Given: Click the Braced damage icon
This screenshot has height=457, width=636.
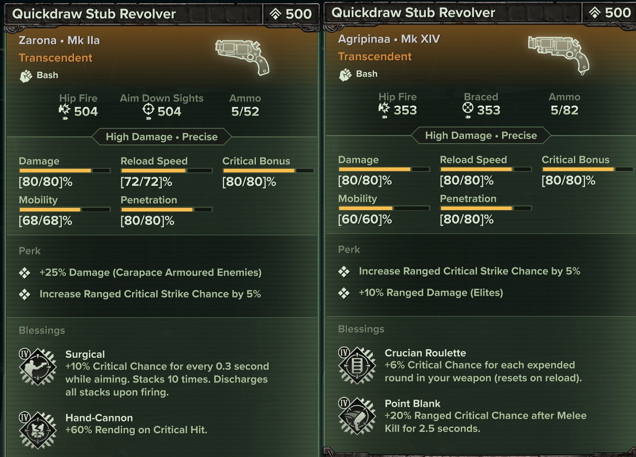Looking at the screenshot, I should 468,109.
